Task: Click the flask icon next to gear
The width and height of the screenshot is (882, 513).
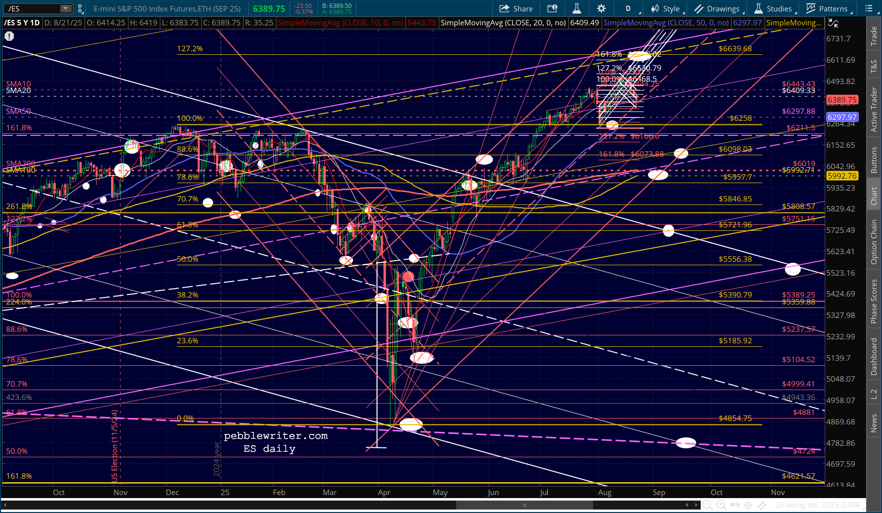Action: pos(577,8)
